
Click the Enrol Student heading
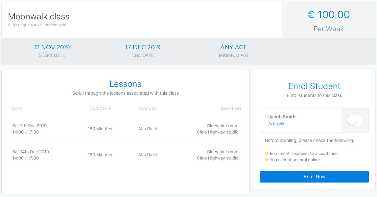314,86
